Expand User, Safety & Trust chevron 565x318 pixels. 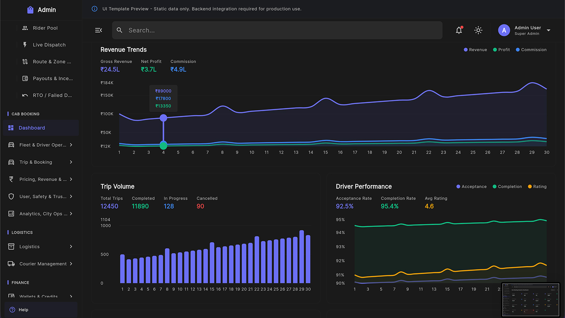[71, 197]
